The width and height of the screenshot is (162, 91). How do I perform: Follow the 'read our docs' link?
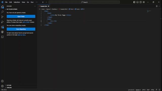pyautogui.click(x=22, y=35)
